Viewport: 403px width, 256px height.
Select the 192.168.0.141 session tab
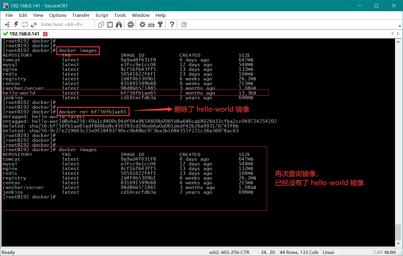[x=24, y=34]
